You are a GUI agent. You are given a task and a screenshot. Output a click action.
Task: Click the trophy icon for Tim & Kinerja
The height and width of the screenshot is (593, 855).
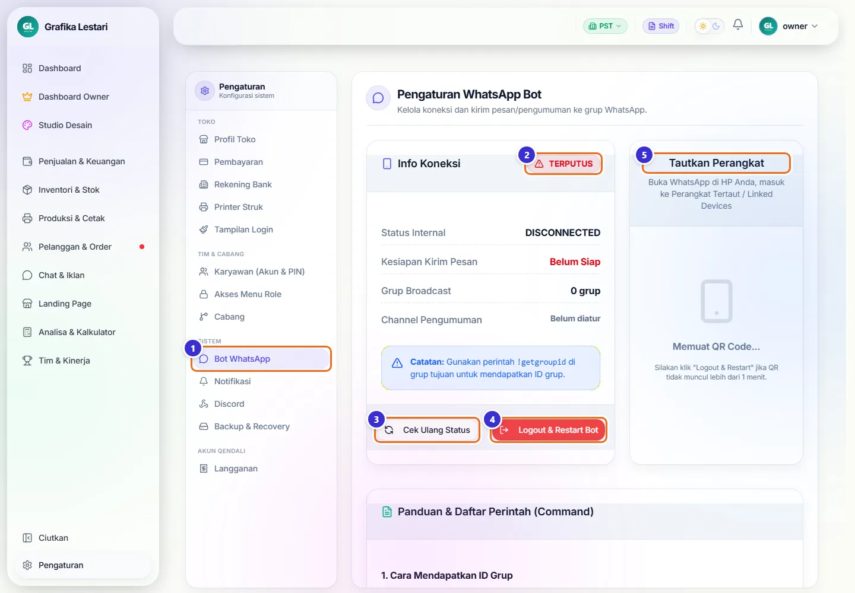point(27,361)
